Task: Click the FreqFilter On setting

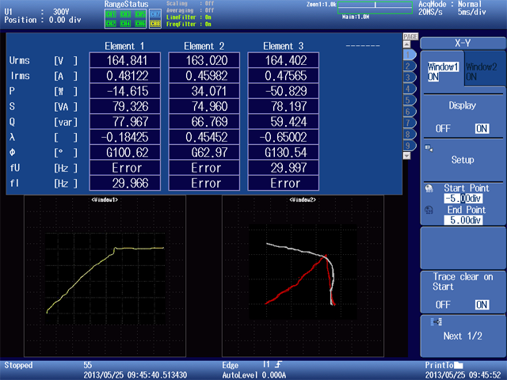Action: click(189, 25)
